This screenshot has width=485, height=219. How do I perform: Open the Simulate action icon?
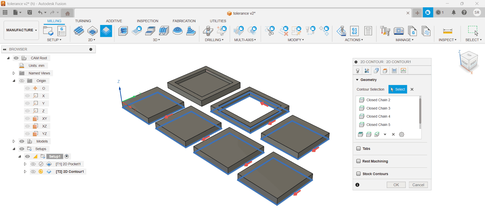pos(341,31)
